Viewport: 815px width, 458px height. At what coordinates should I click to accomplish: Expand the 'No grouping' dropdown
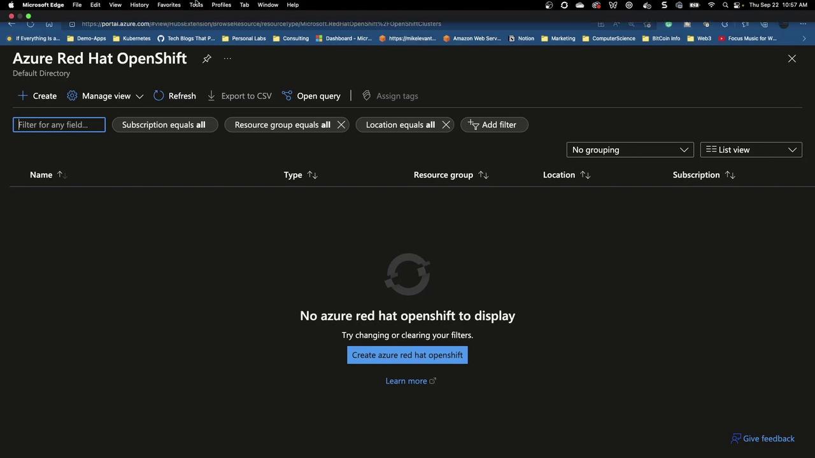630,149
